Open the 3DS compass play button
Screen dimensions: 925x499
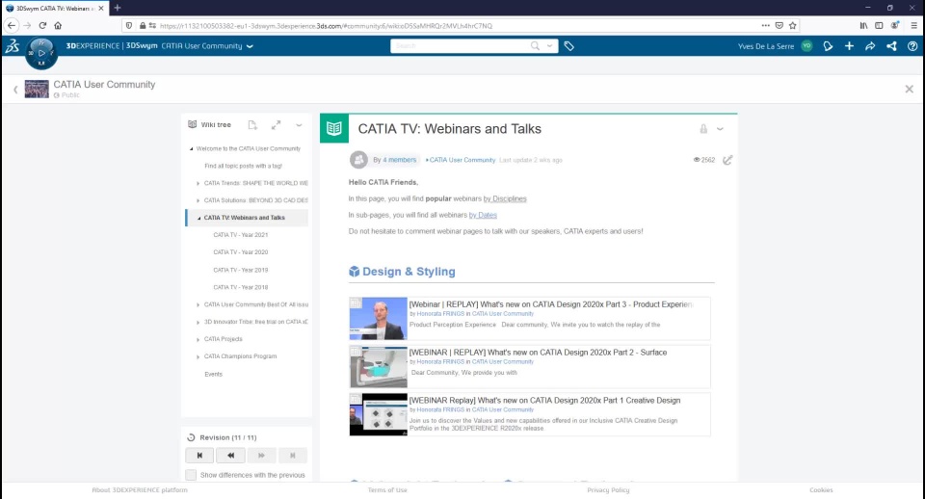[x=41, y=53]
